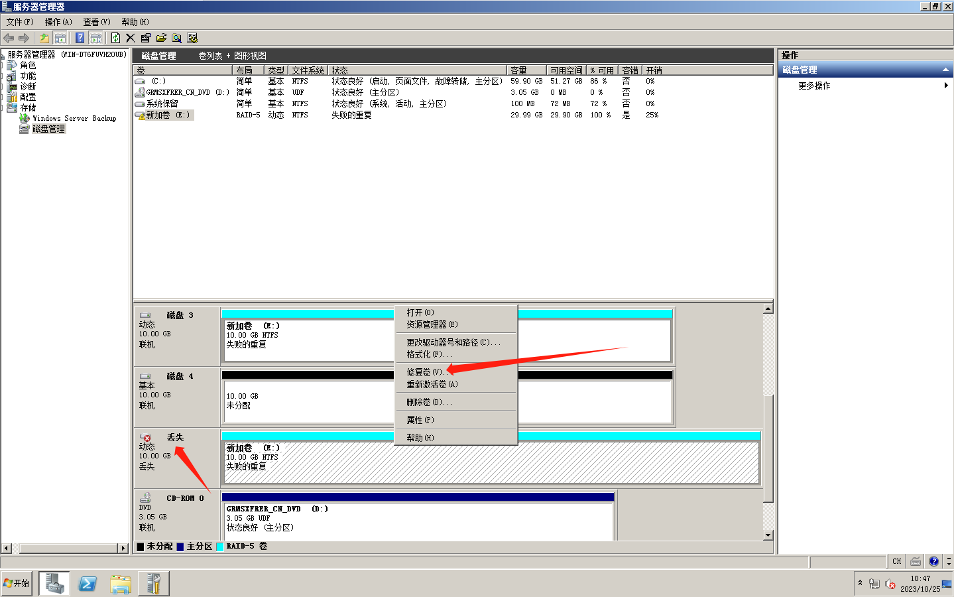Viewport: 954px width, 597px height.
Task: Toggle the action pane toolbar icon
Action: point(95,38)
